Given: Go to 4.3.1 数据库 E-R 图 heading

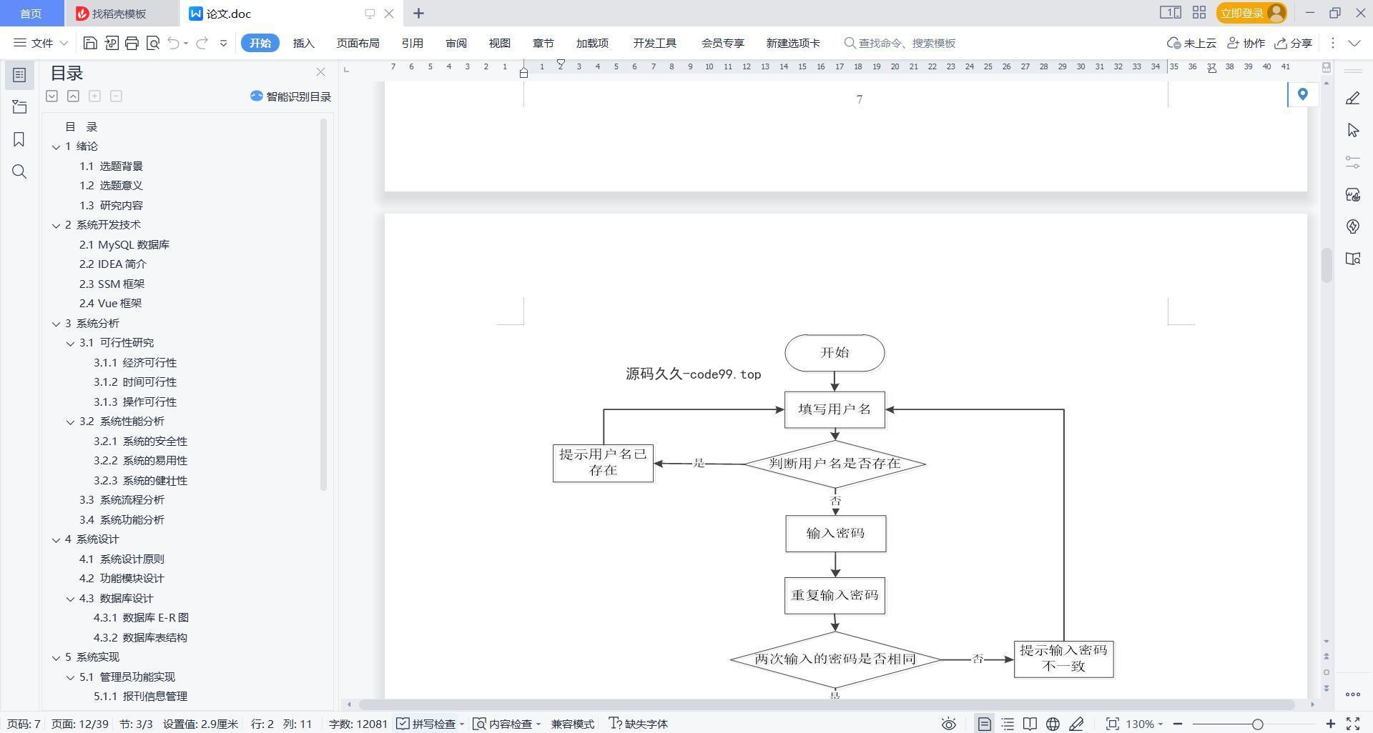Looking at the screenshot, I should pyautogui.click(x=141, y=618).
